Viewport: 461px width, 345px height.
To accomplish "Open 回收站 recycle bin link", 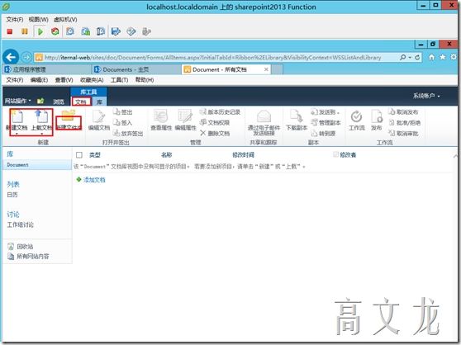I will pyautogui.click(x=25, y=247).
